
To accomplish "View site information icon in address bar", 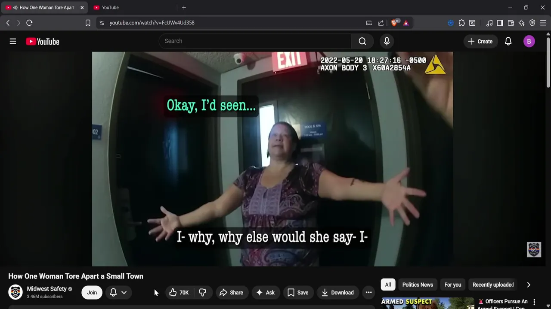I will [x=102, y=23].
